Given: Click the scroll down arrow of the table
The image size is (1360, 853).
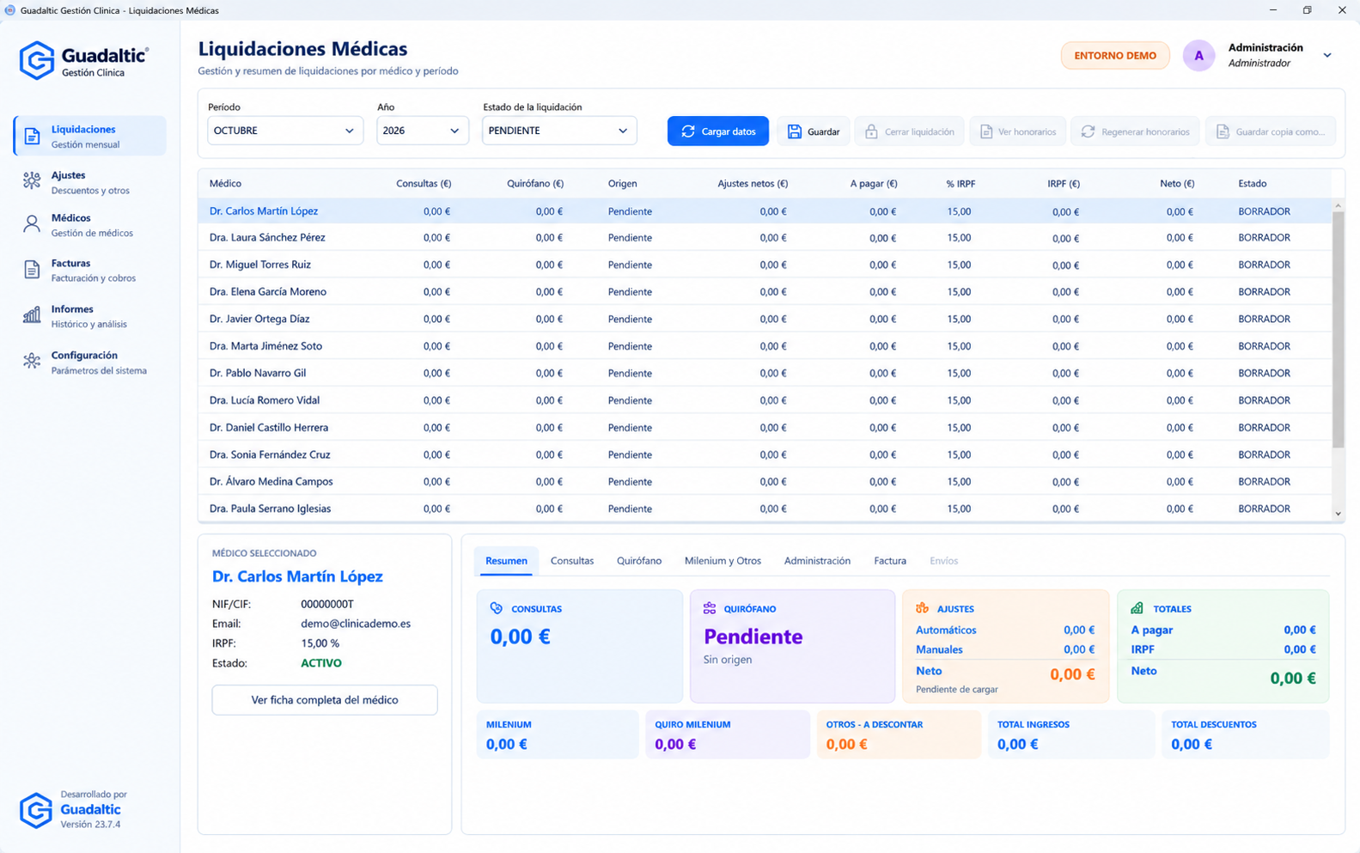Looking at the screenshot, I should pos(1338,514).
